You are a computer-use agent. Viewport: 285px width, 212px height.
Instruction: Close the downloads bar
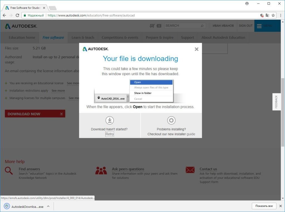281,206
